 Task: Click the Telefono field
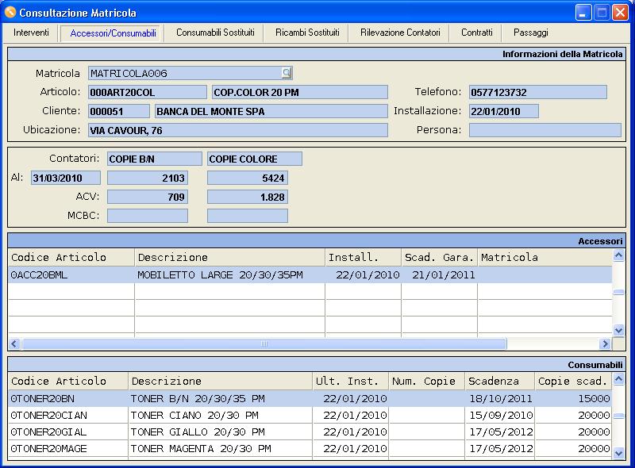point(538,92)
